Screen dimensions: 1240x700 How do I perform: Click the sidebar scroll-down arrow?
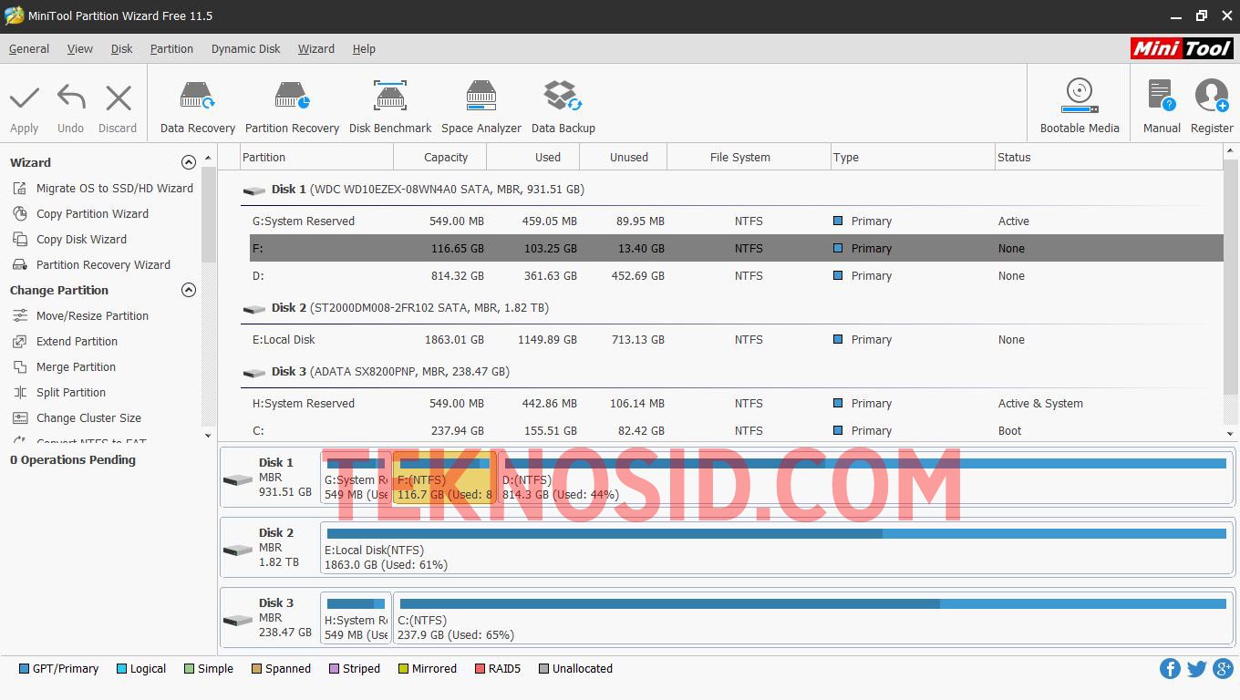coord(208,436)
